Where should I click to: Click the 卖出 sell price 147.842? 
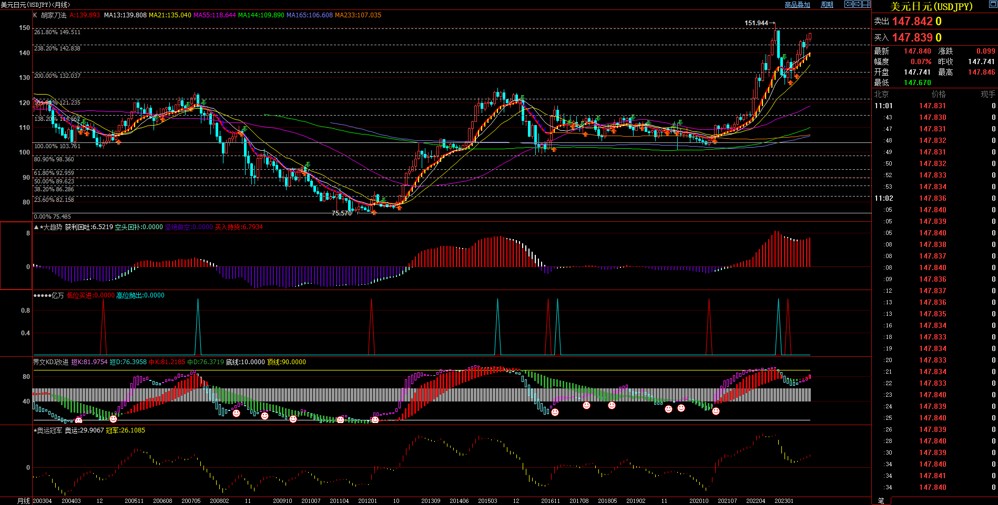pos(912,22)
